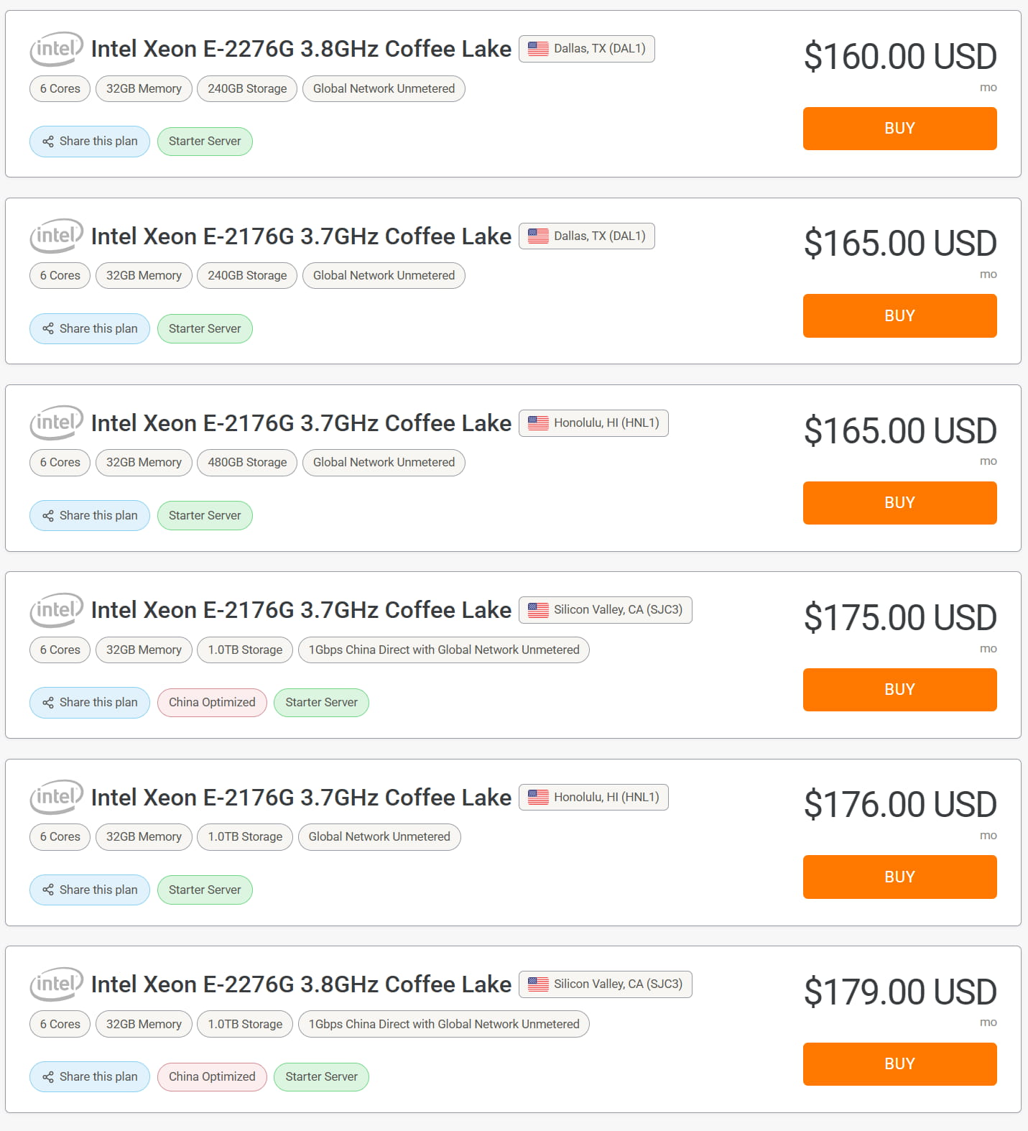
Task: Click the Dallas, TX (DAL1) badge on the $160.00 plan
Action: [x=587, y=49]
